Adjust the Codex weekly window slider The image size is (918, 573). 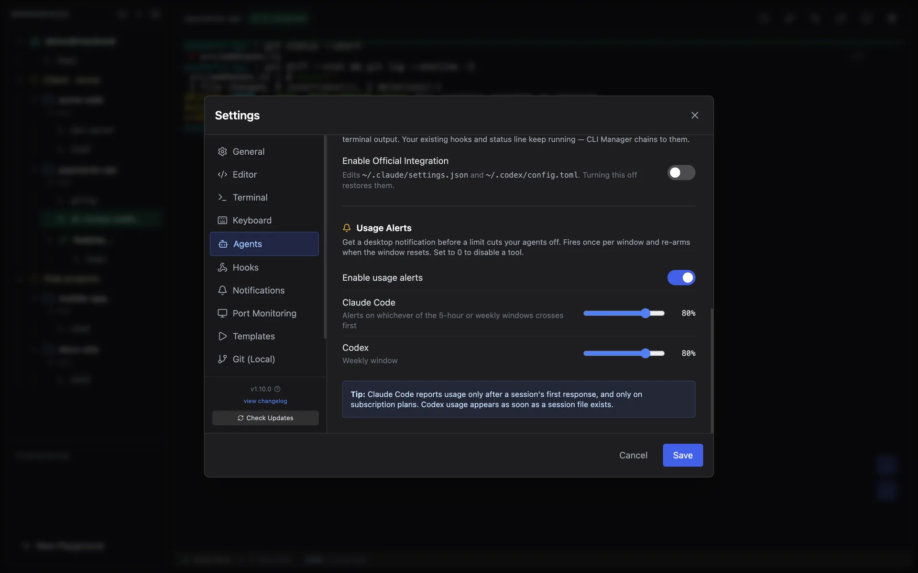click(x=624, y=353)
